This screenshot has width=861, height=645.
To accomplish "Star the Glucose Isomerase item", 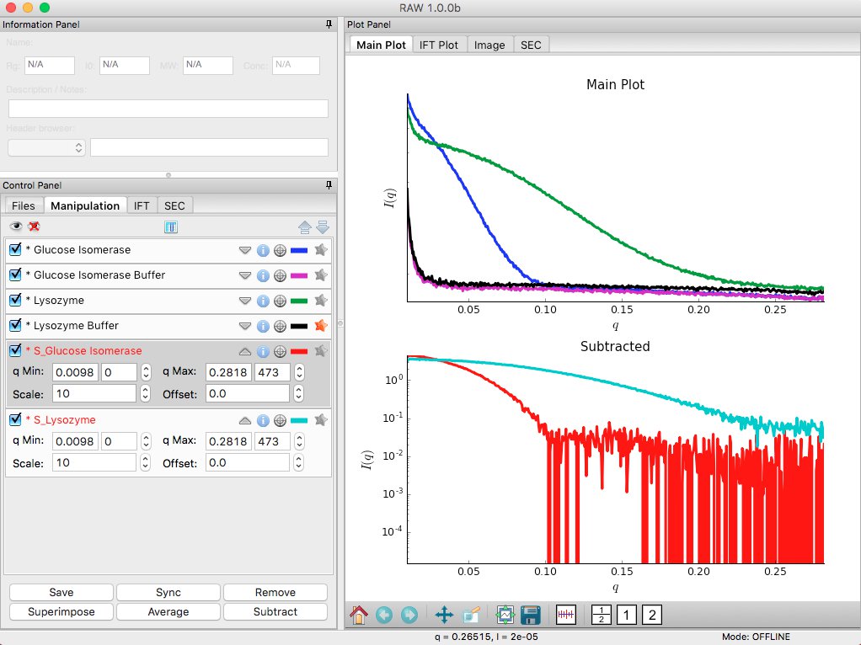I will 321,250.
